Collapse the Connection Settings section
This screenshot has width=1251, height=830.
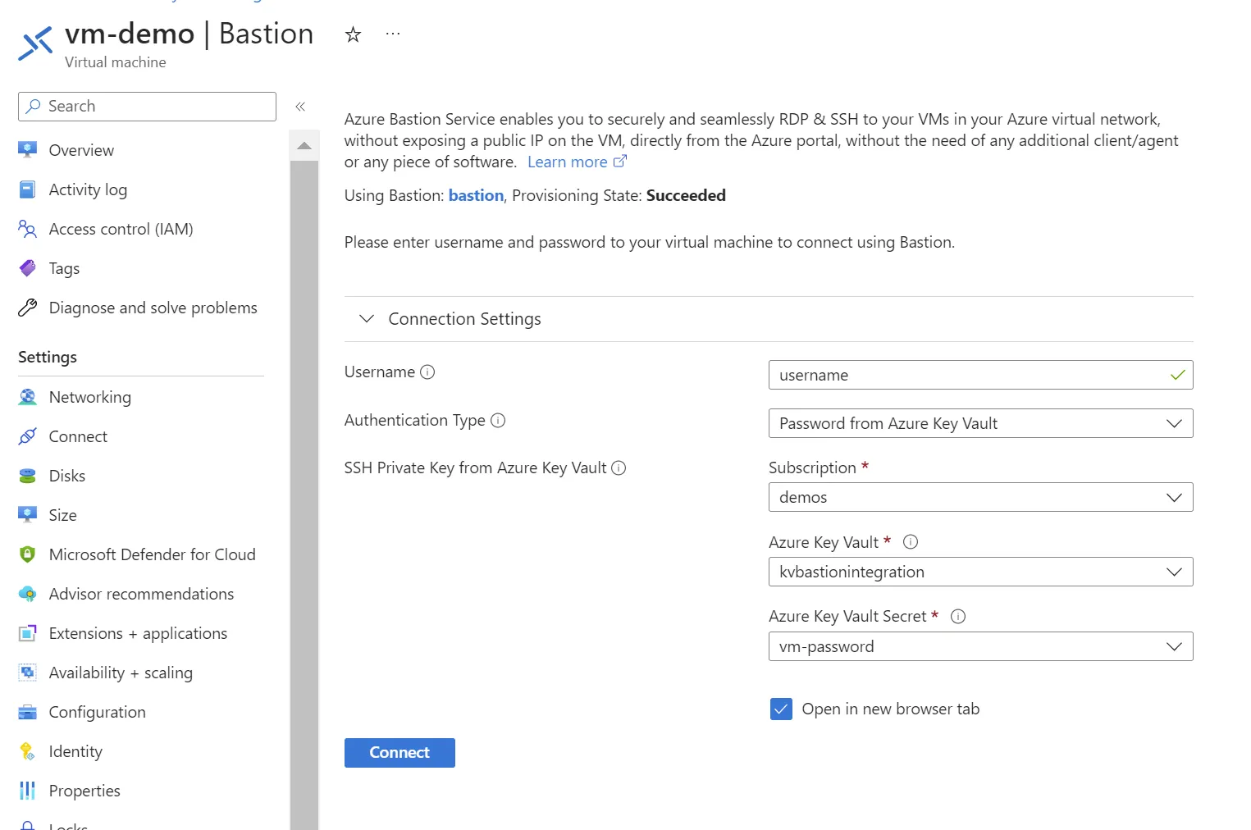tap(367, 319)
